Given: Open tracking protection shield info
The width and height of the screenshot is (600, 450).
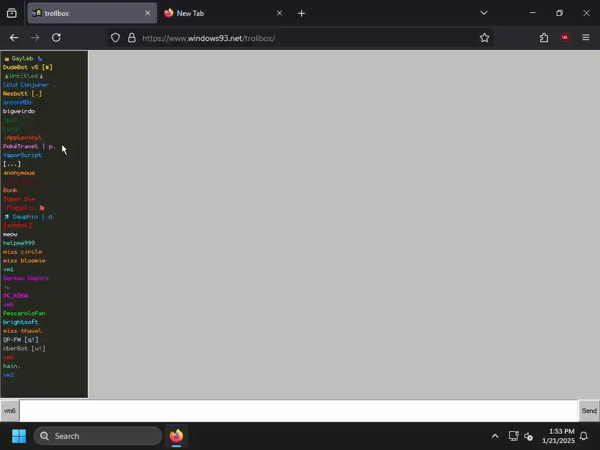Looking at the screenshot, I should (x=115, y=37).
